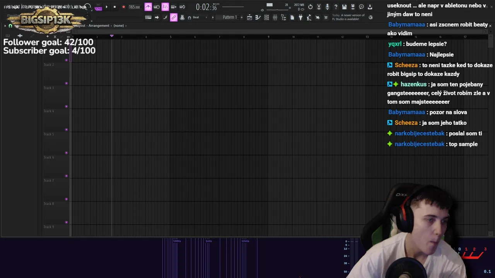495x278 pixels.
Task: Open help with the question mark icon
Action: click(x=336, y=7)
